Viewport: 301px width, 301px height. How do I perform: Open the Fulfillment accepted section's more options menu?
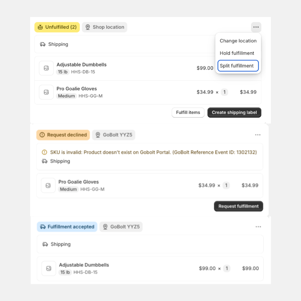click(258, 227)
